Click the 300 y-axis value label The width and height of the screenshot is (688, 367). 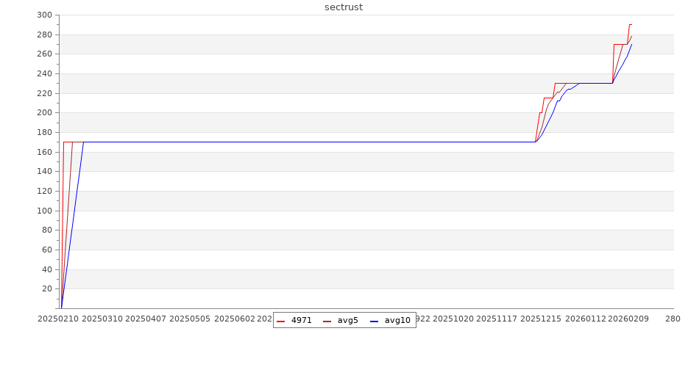pos(43,15)
